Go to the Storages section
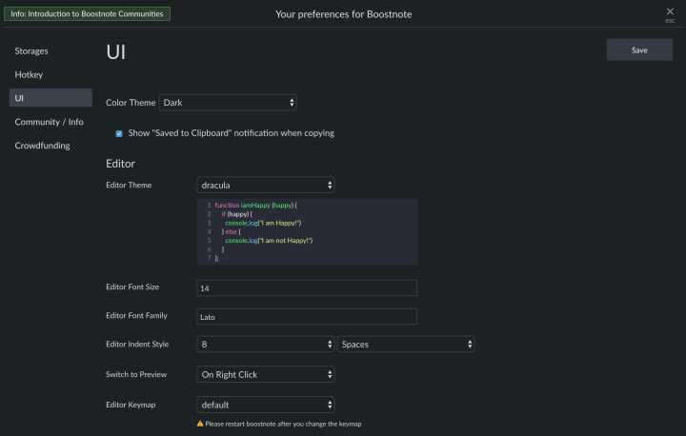 [x=31, y=50]
